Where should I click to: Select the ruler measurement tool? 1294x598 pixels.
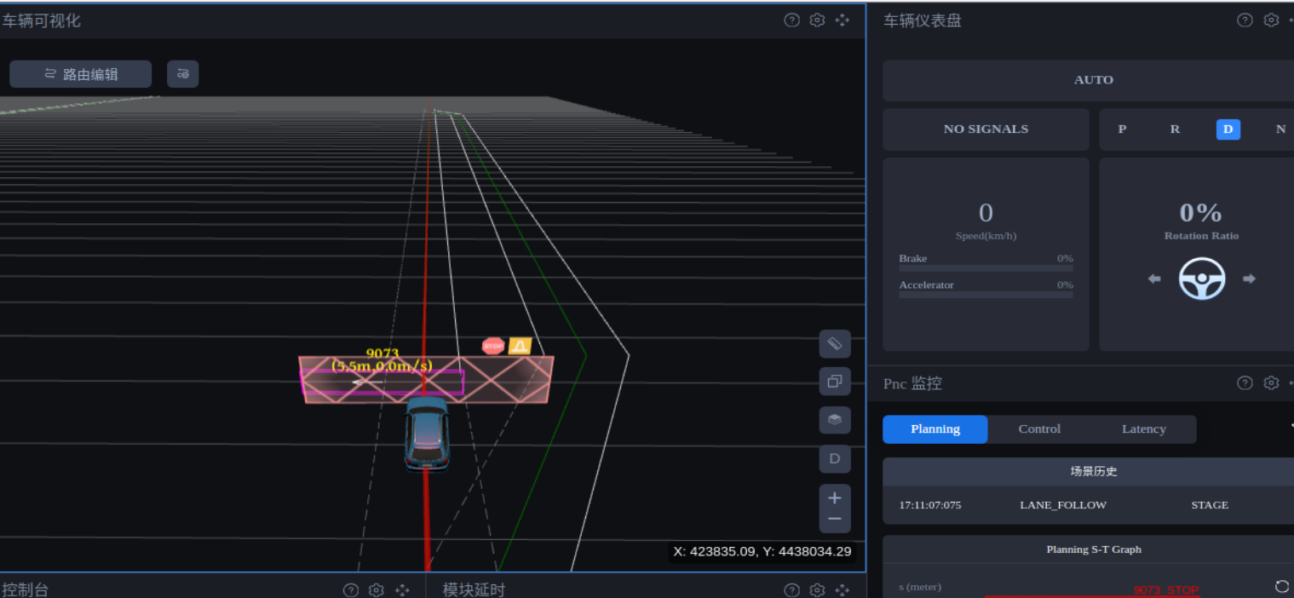835,344
